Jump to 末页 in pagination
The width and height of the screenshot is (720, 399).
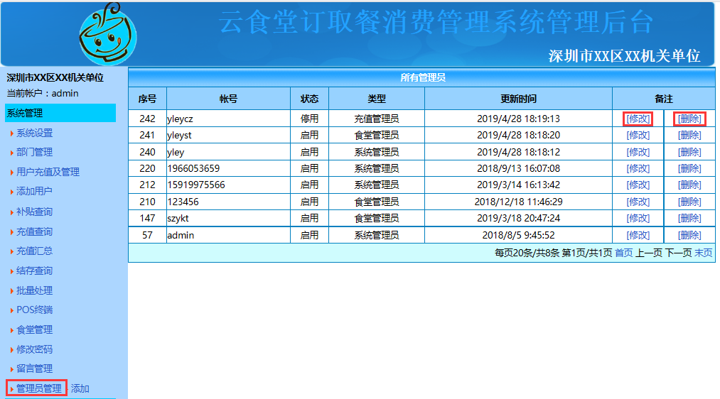703,253
